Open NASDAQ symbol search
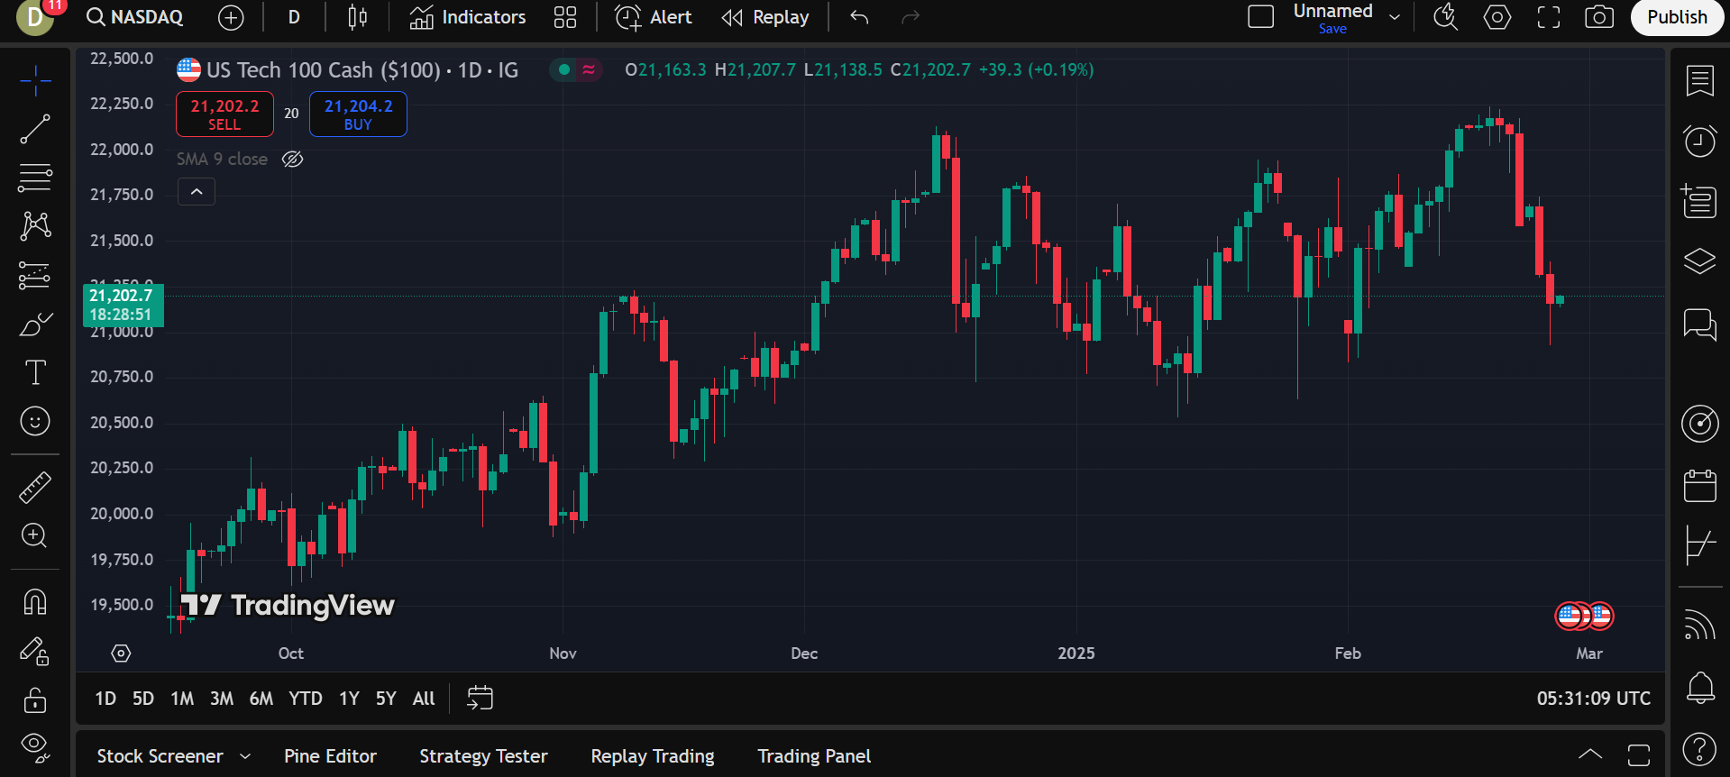1730x777 pixels. tap(135, 17)
